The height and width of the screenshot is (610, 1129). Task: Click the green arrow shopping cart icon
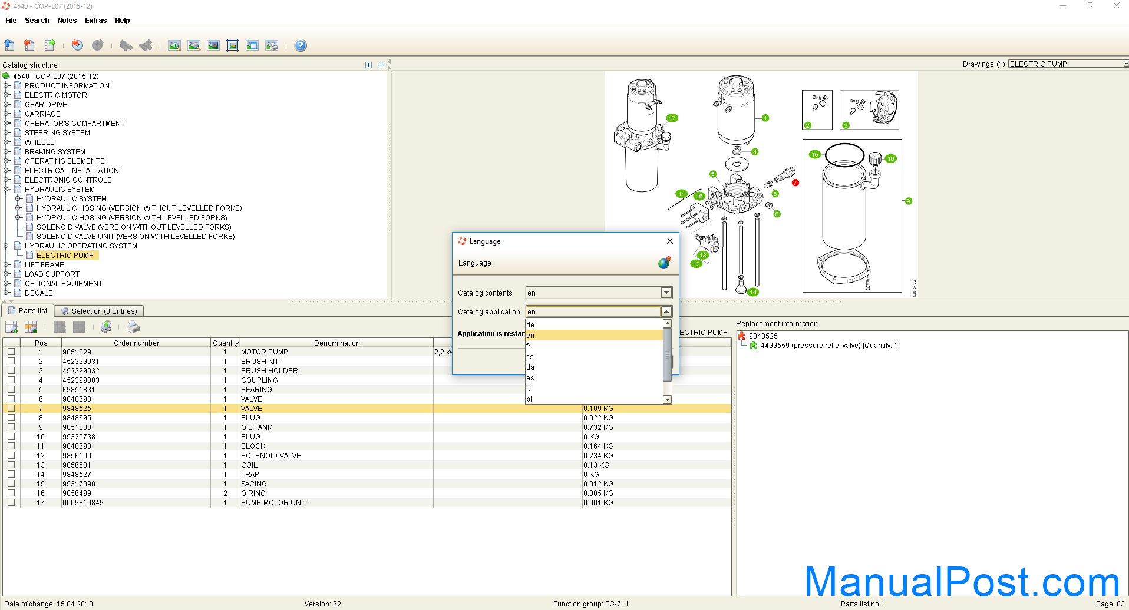[x=107, y=327]
